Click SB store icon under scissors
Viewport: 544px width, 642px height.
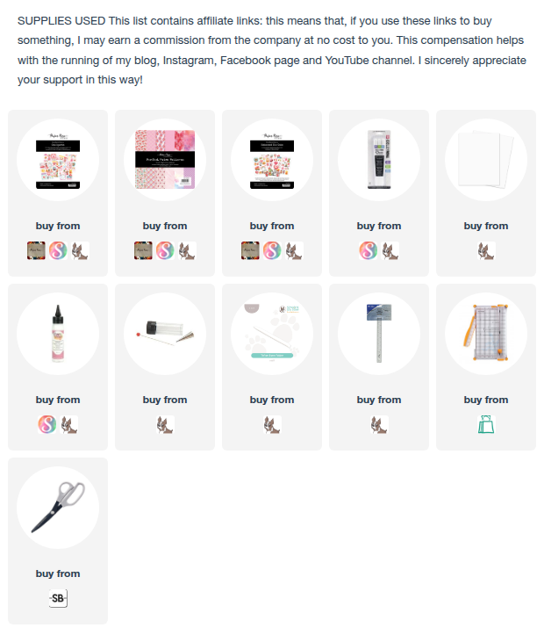[58, 599]
